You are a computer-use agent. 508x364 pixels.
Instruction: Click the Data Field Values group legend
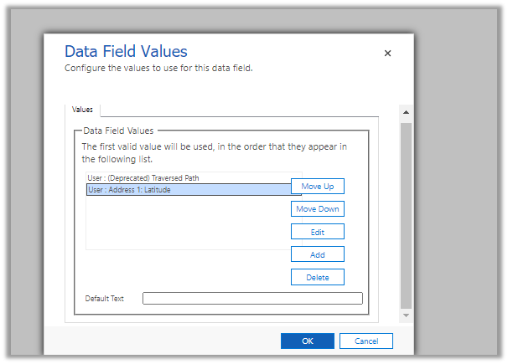coord(119,131)
